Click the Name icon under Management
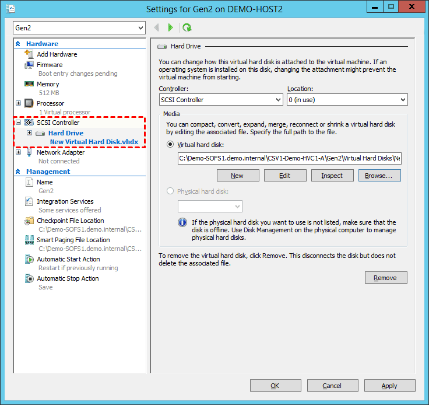The height and width of the screenshot is (405, 429). tap(29, 182)
